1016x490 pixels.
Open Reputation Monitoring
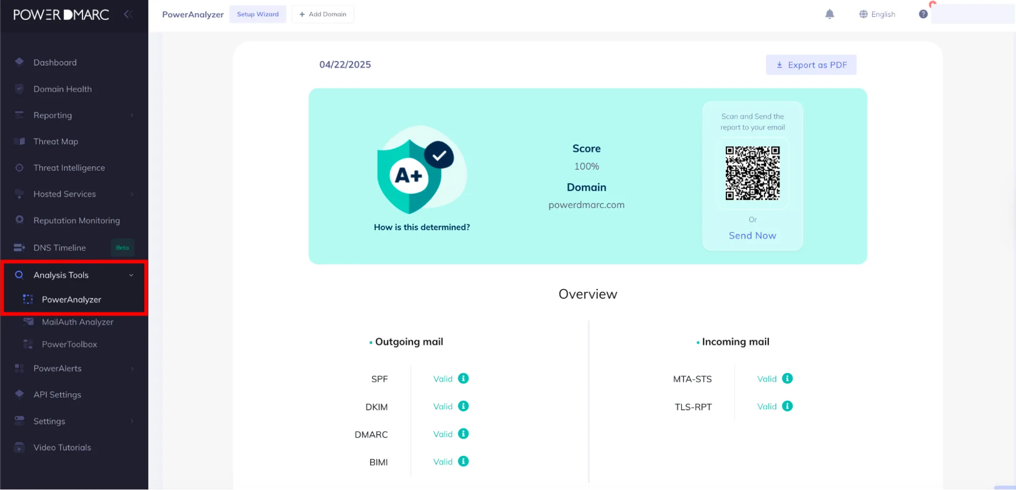77,220
